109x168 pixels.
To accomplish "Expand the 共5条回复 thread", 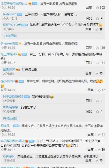I will pyautogui.click(x=10, y=36).
